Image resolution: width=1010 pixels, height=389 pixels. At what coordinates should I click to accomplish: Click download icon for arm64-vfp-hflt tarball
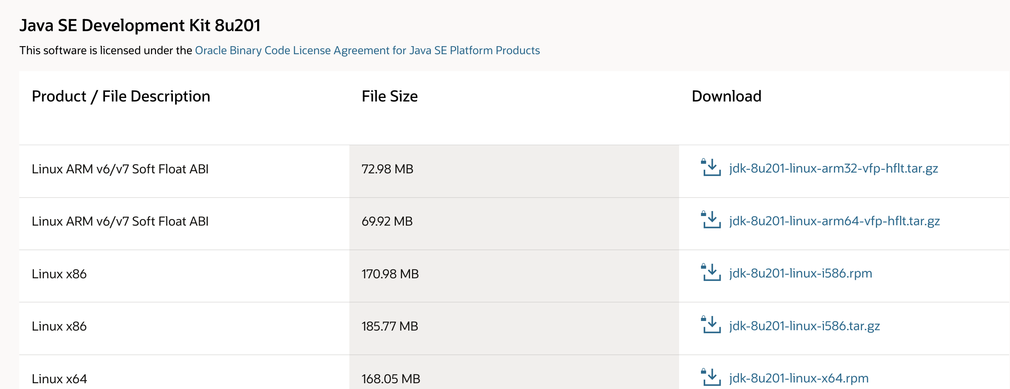(x=711, y=220)
